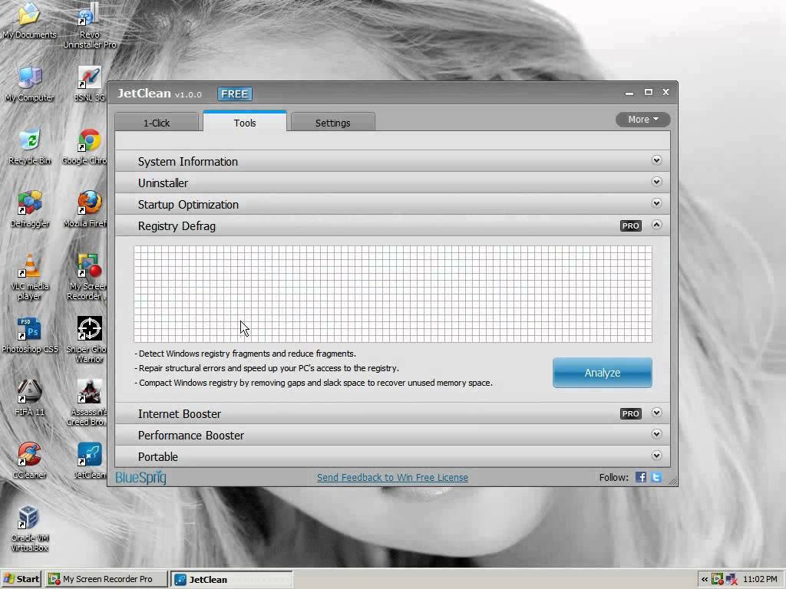The image size is (786, 589).
Task: Open Revo Uninstaller Pro desktop icon
Action: tap(89, 25)
